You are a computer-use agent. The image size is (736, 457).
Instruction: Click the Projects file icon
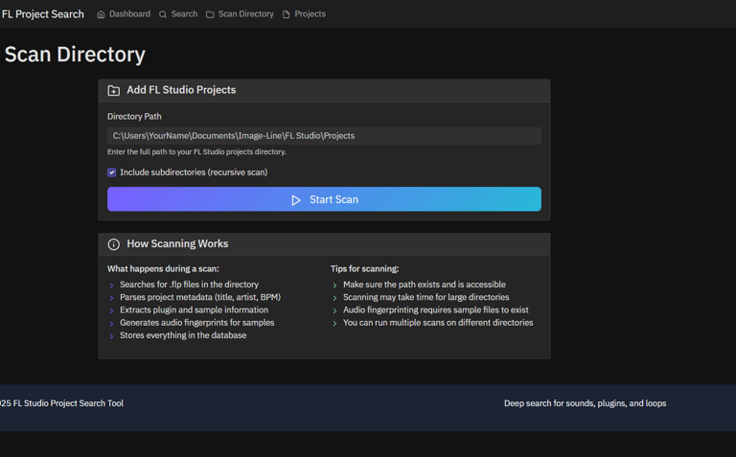pos(287,14)
